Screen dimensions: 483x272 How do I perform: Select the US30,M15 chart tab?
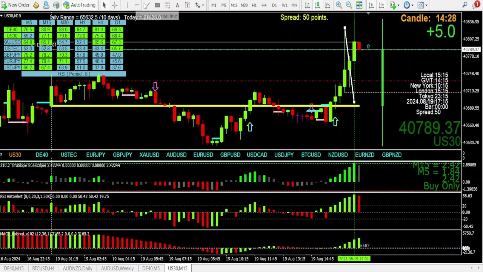[x=178, y=268]
